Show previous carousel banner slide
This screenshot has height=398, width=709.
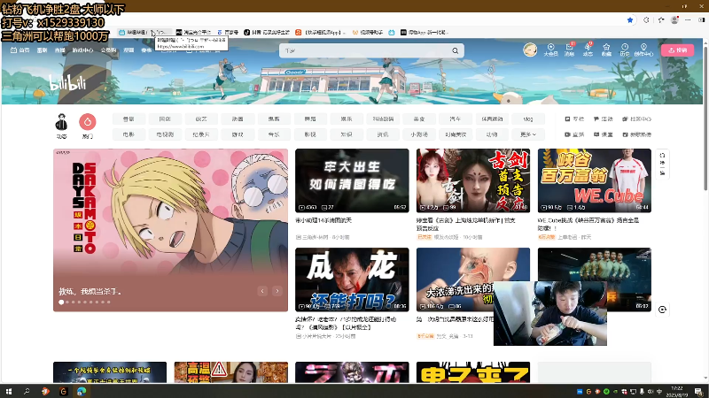pos(262,291)
